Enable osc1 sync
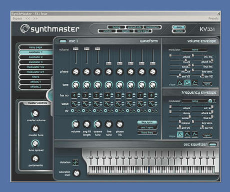230x192 pixels. point(147,128)
